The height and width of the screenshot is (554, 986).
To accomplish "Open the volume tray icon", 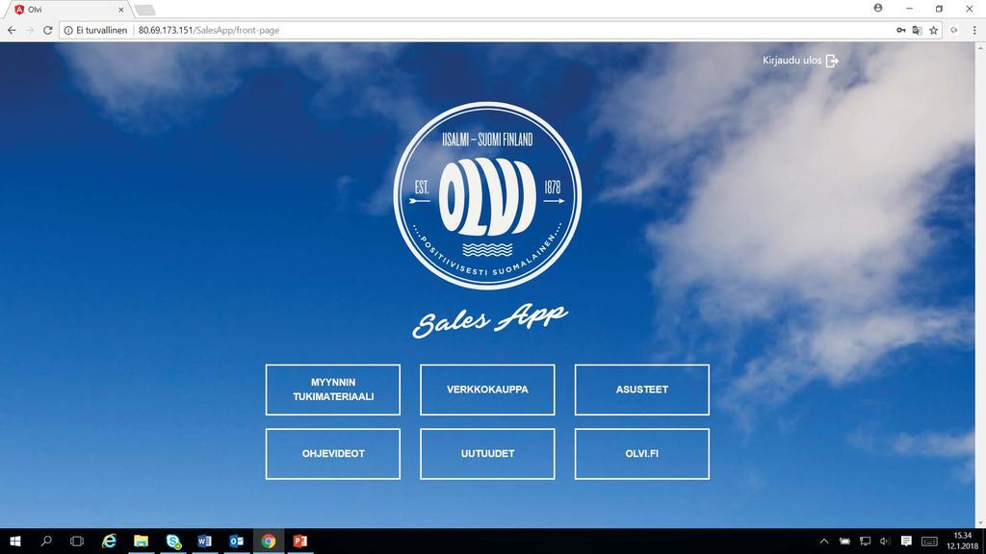I will tap(885, 541).
